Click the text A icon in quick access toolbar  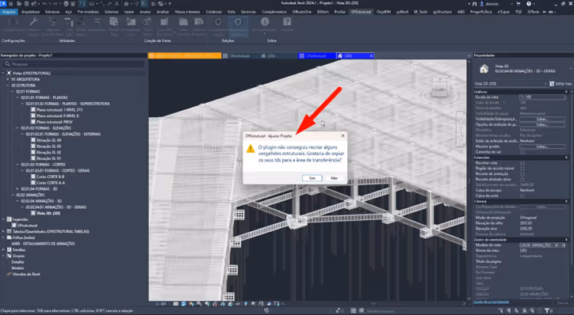tap(117, 4)
